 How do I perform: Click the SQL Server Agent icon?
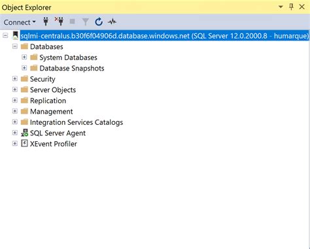click(24, 133)
